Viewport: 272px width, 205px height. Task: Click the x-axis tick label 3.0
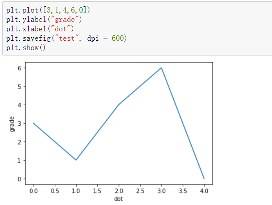[162, 191]
